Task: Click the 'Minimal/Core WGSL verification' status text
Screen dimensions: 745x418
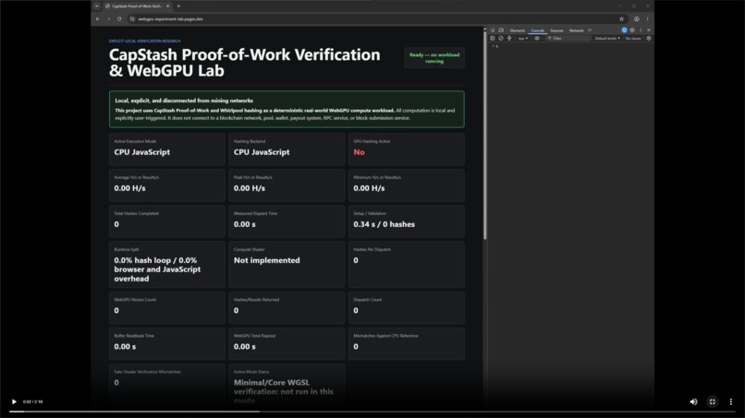Action: [283, 391]
